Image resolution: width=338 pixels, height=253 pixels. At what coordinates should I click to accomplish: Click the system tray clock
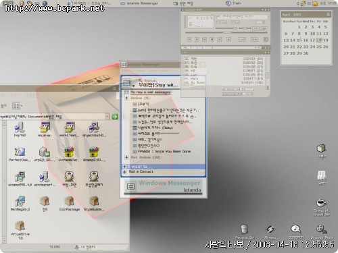[x=328, y=3]
